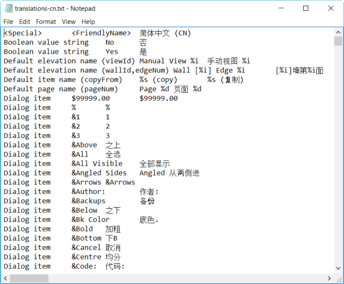Click the text '[%i]墙第%i面'
This screenshot has width=344, height=284.
point(299,70)
